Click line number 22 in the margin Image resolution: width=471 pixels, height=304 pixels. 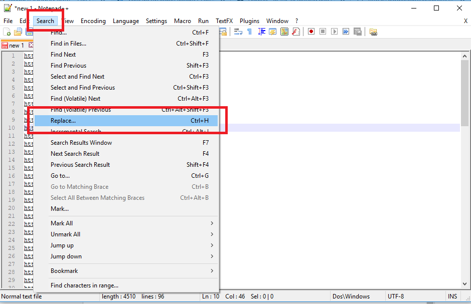12,224
